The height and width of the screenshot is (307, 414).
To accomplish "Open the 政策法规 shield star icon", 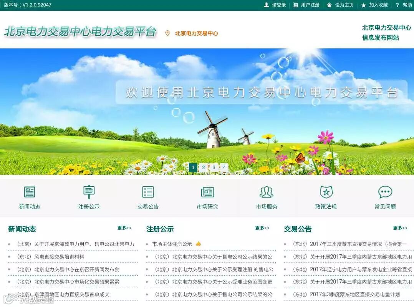I will click(x=326, y=192).
